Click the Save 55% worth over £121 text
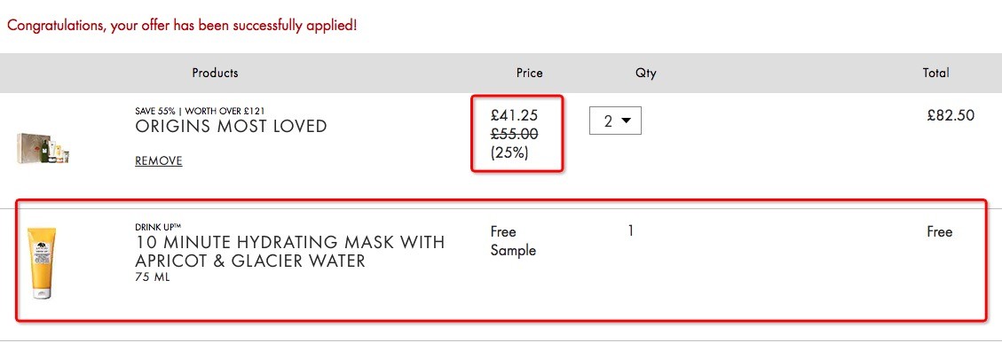Screen dimensions: 1002x343 pos(200,111)
